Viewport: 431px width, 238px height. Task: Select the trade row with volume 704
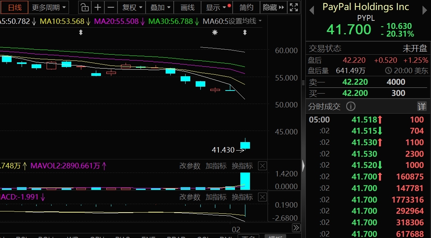click(368, 131)
